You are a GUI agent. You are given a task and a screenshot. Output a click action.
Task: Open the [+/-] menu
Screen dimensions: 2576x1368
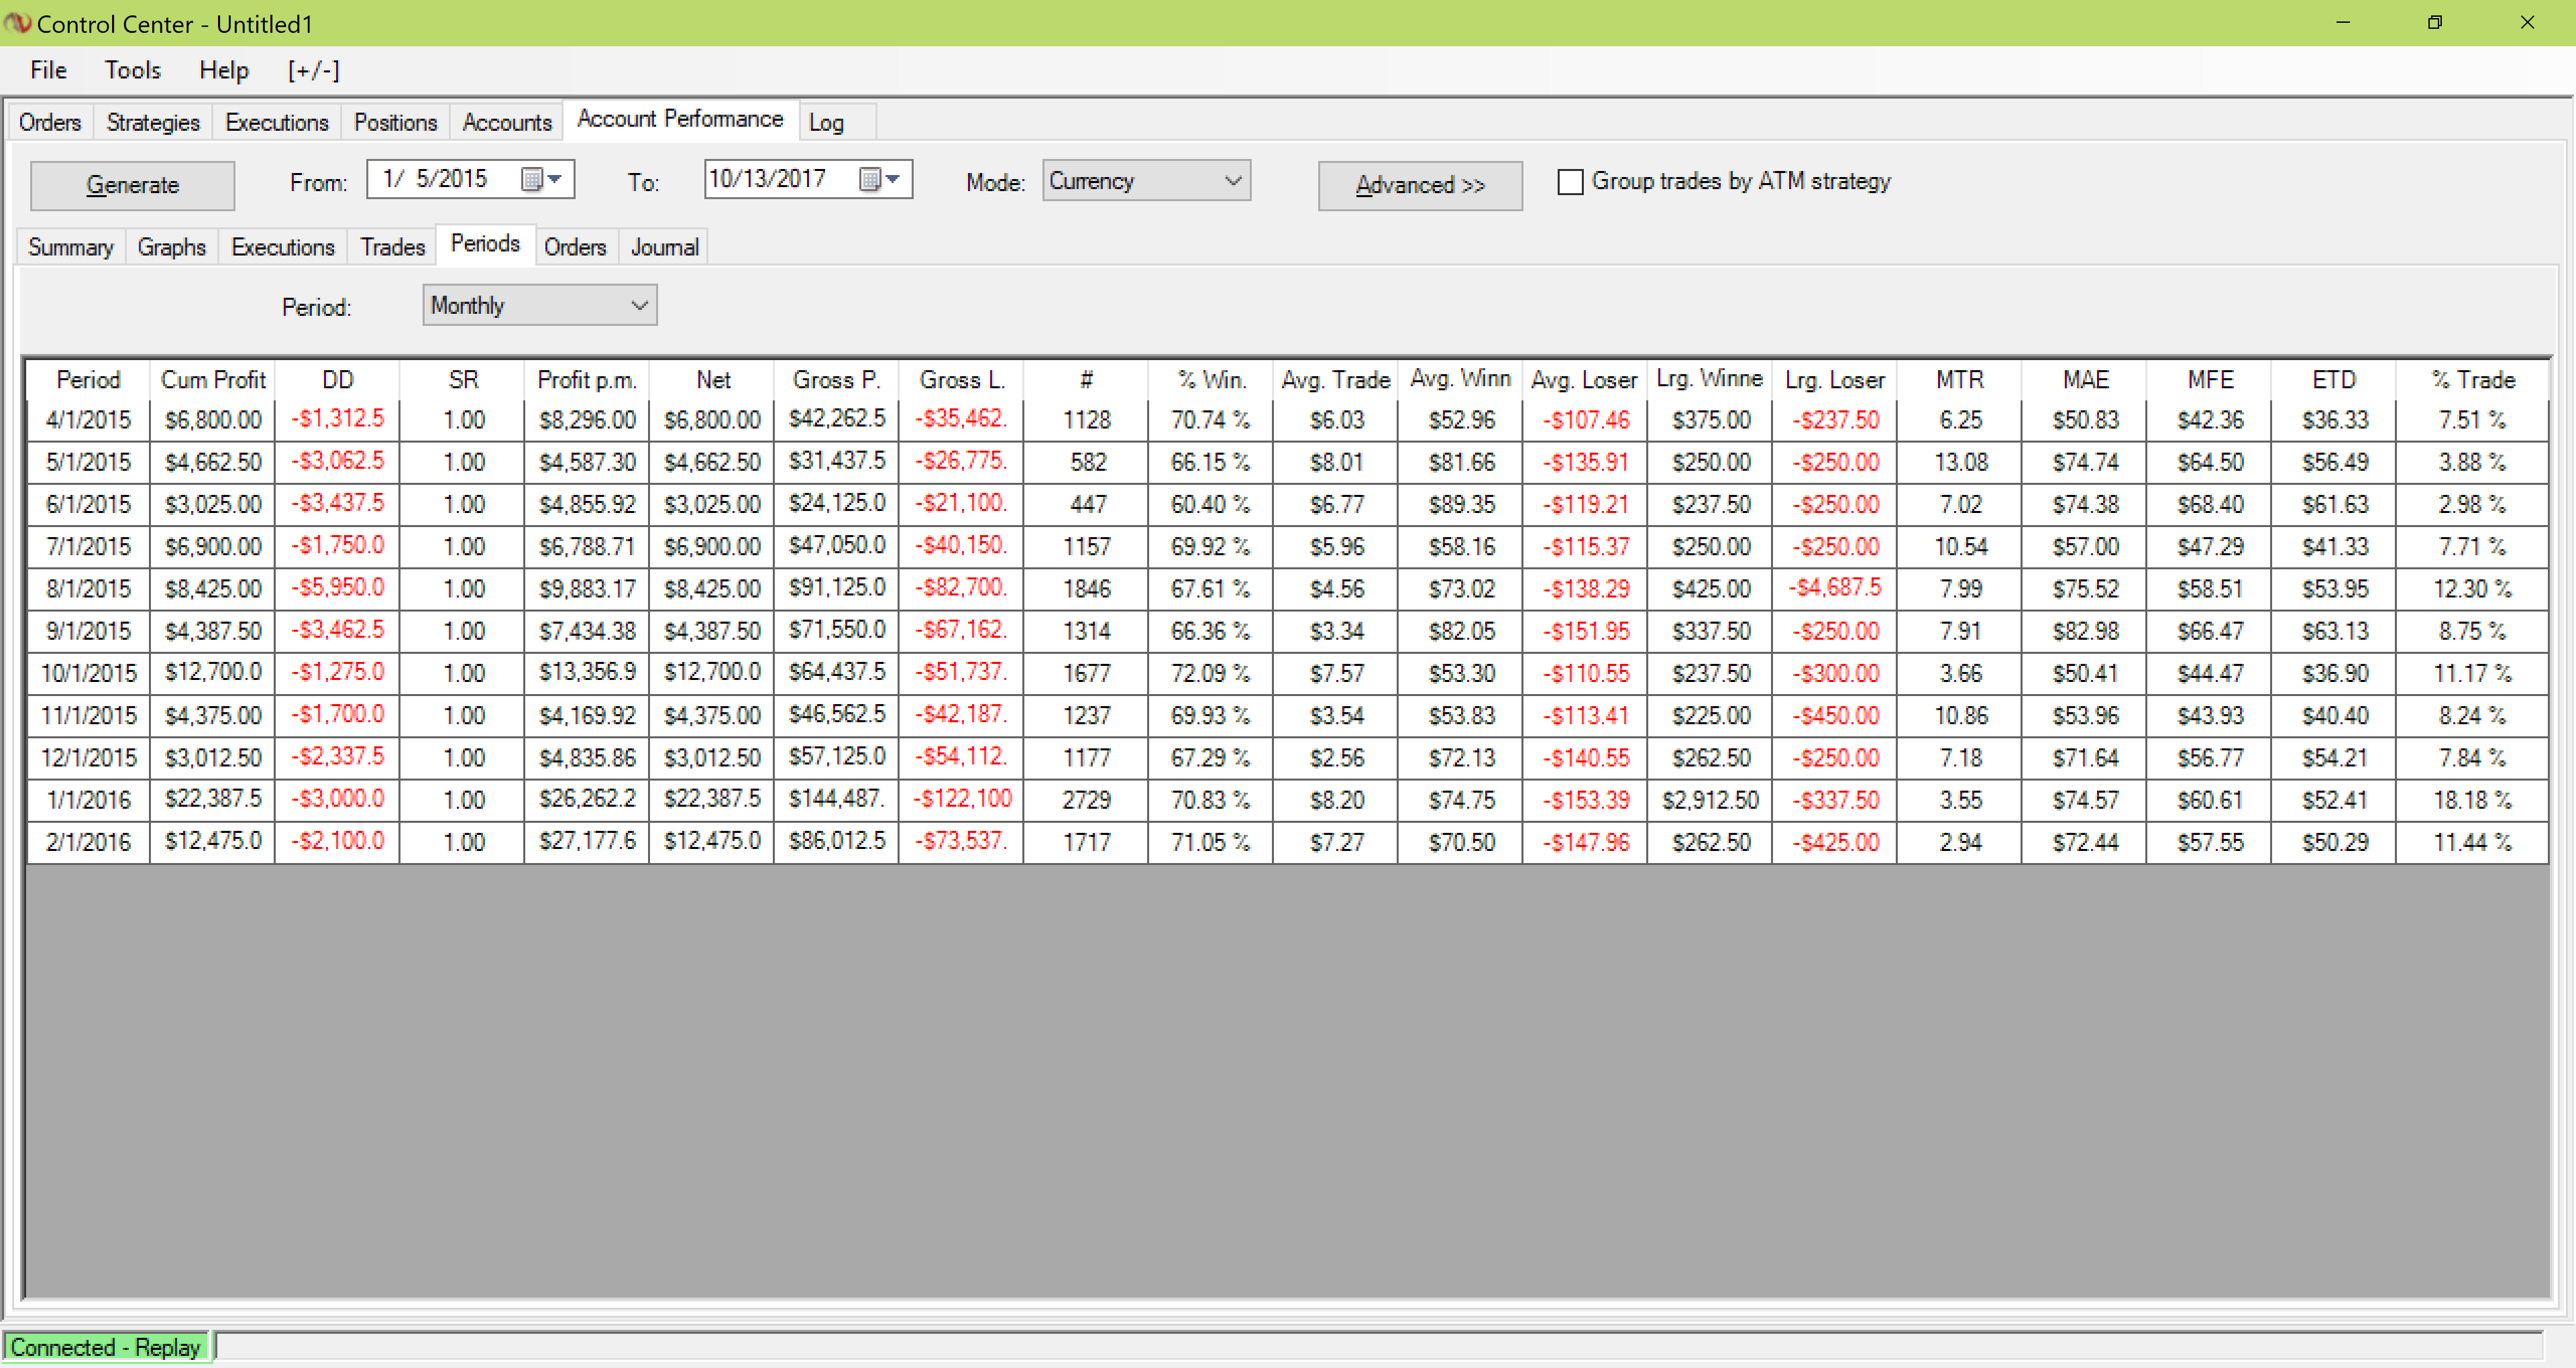point(313,70)
